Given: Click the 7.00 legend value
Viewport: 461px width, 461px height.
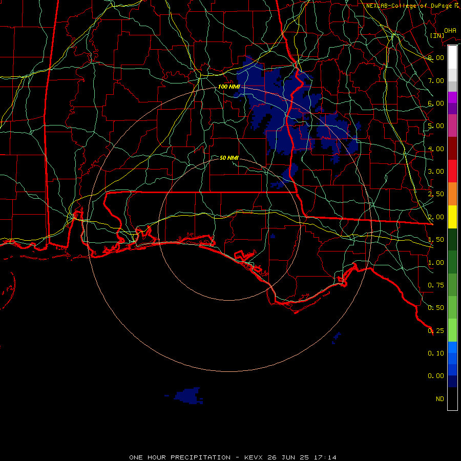Looking at the screenshot, I should (436, 80).
